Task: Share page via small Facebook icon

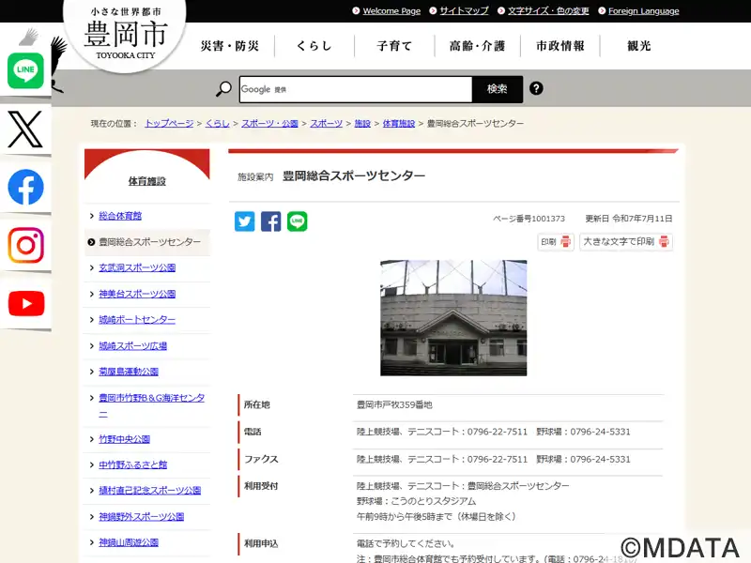Action: [271, 221]
